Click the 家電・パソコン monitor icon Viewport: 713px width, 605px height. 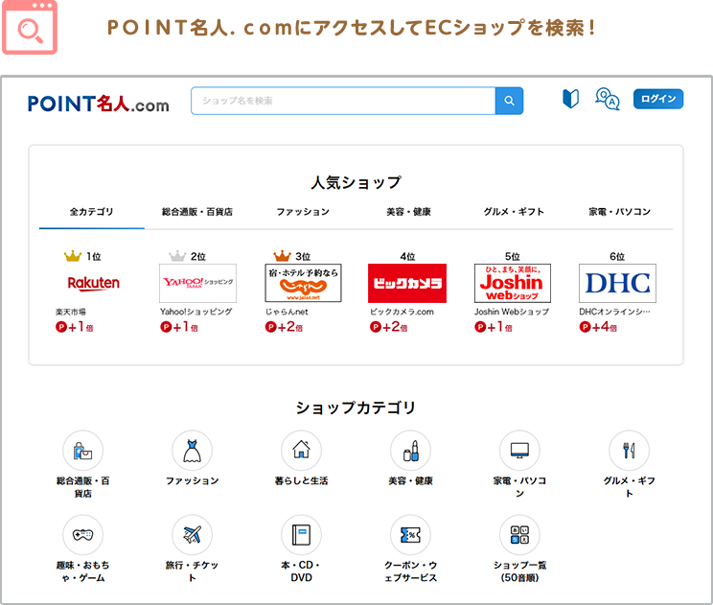click(x=519, y=451)
